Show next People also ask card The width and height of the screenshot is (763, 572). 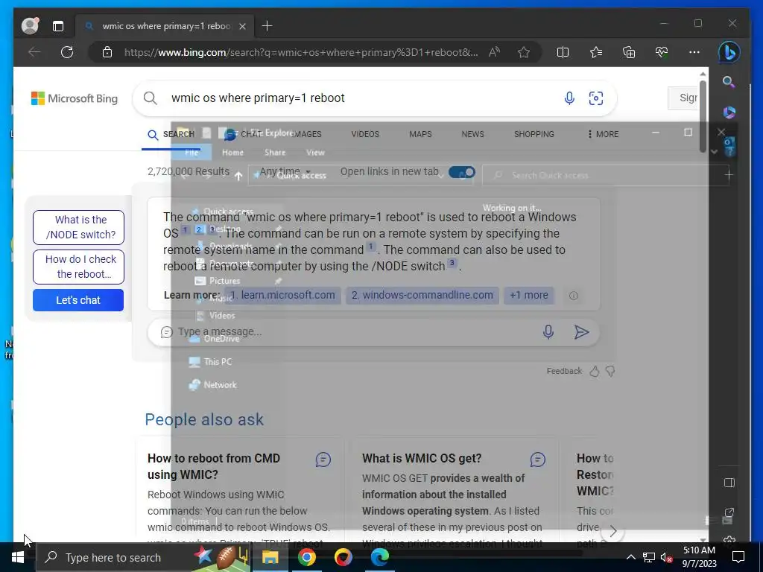point(612,532)
